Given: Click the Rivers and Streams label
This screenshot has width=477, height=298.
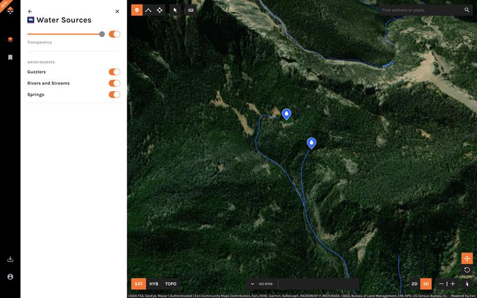Looking at the screenshot, I should pos(48,83).
